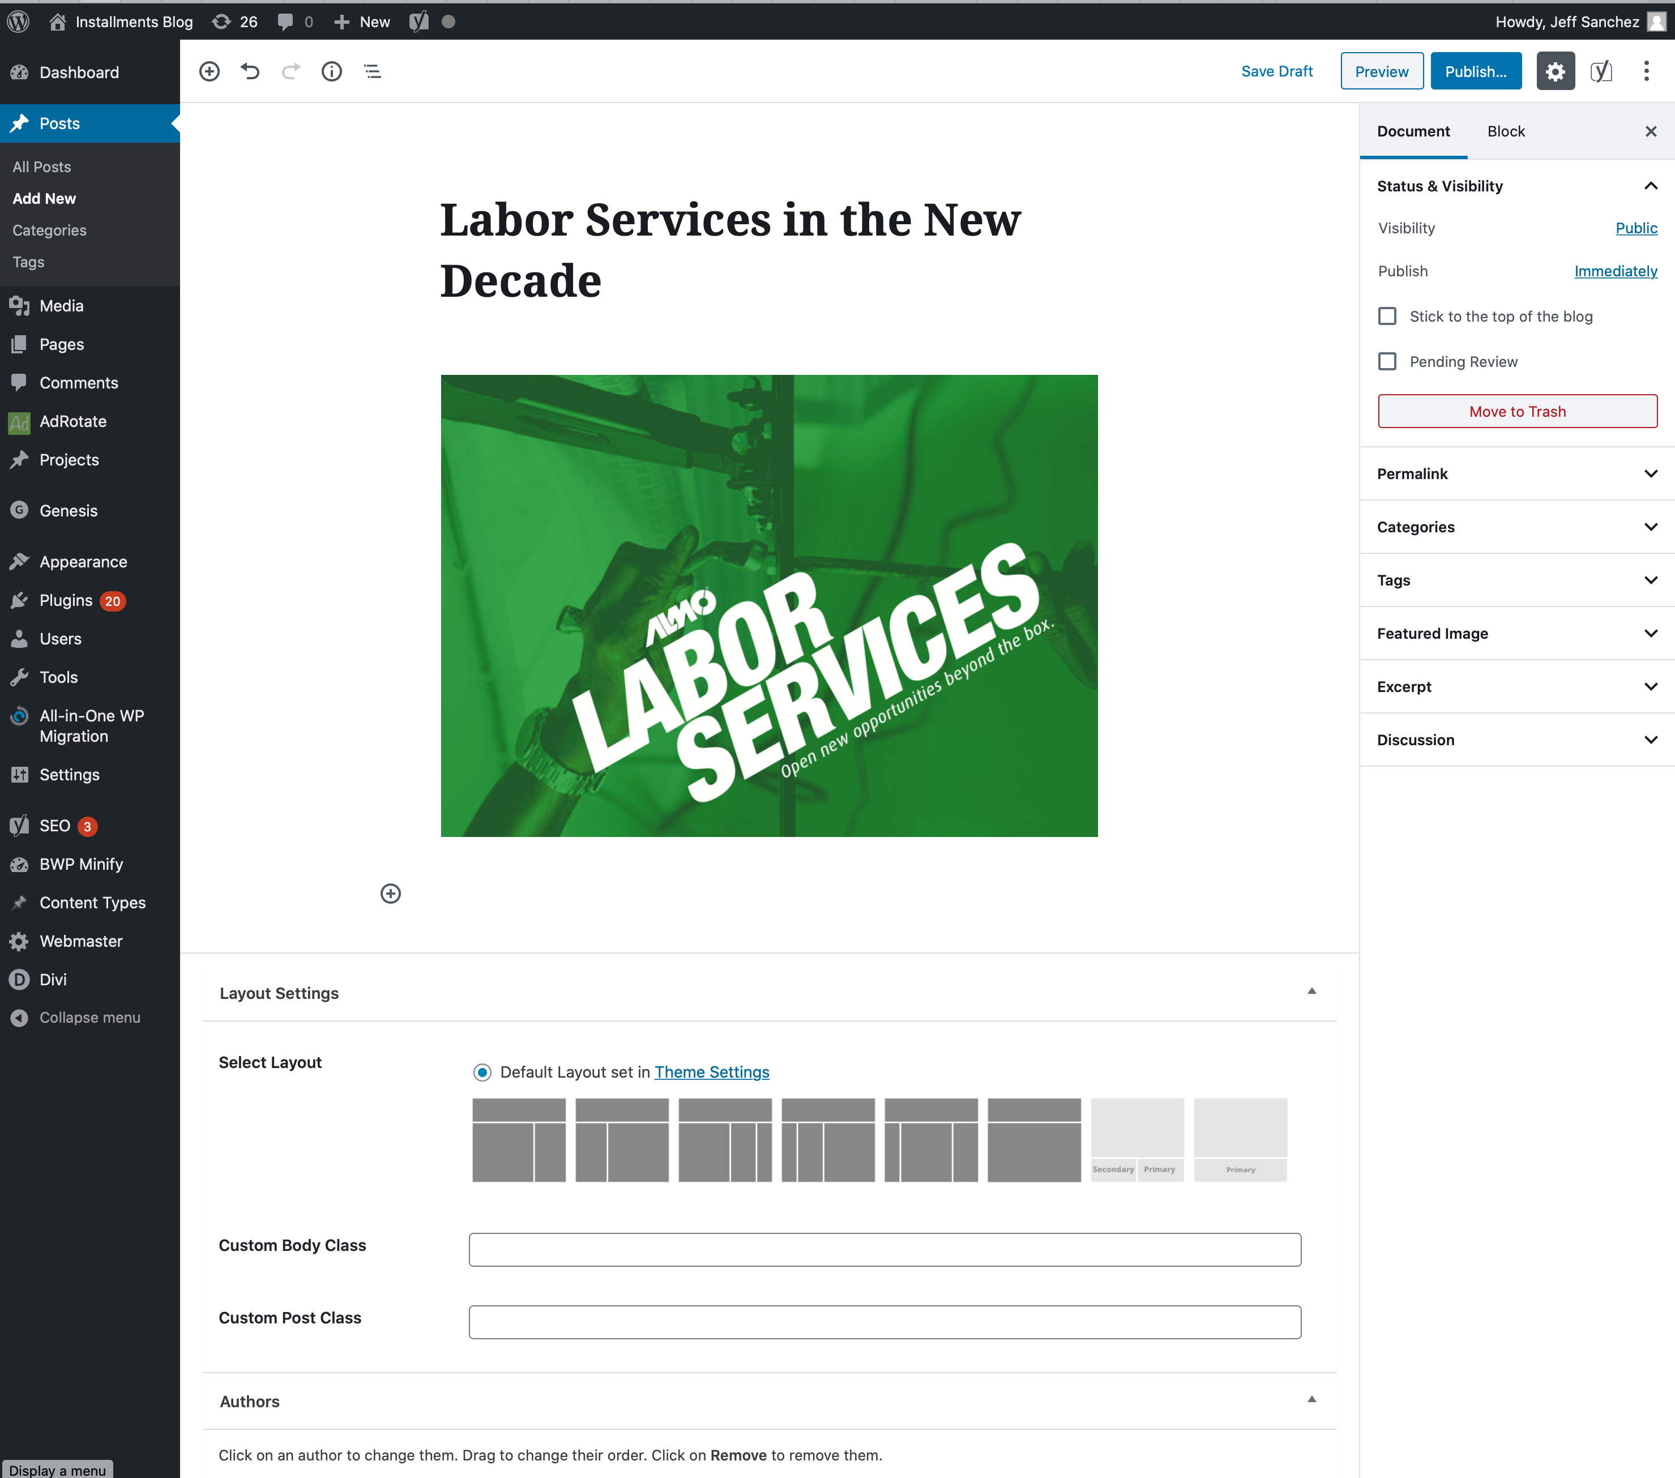1675x1478 pixels.
Task: Select the full-width content layout thumbnail
Action: [1033, 1139]
